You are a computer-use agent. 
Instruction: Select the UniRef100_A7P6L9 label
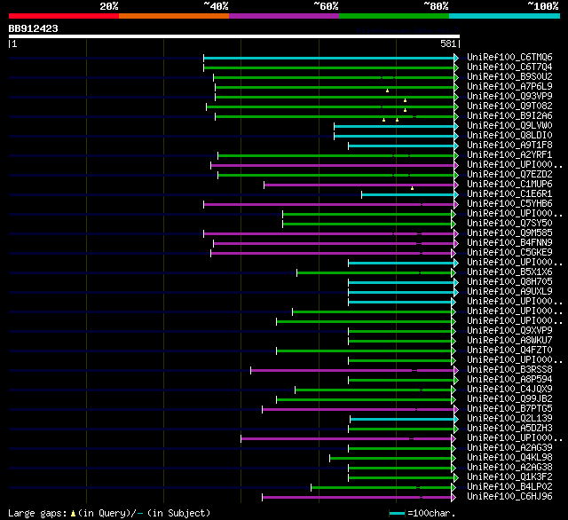point(509,87)
